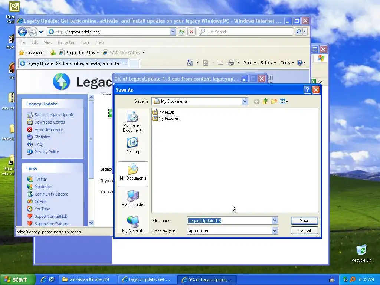Expand the Save in location dropdown
Viewport: 380px width, 285px height.
(x=245, y=101)
